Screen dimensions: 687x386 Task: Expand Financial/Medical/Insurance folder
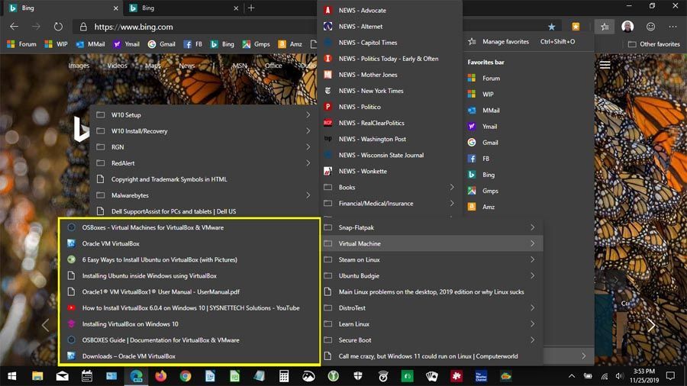391,204
